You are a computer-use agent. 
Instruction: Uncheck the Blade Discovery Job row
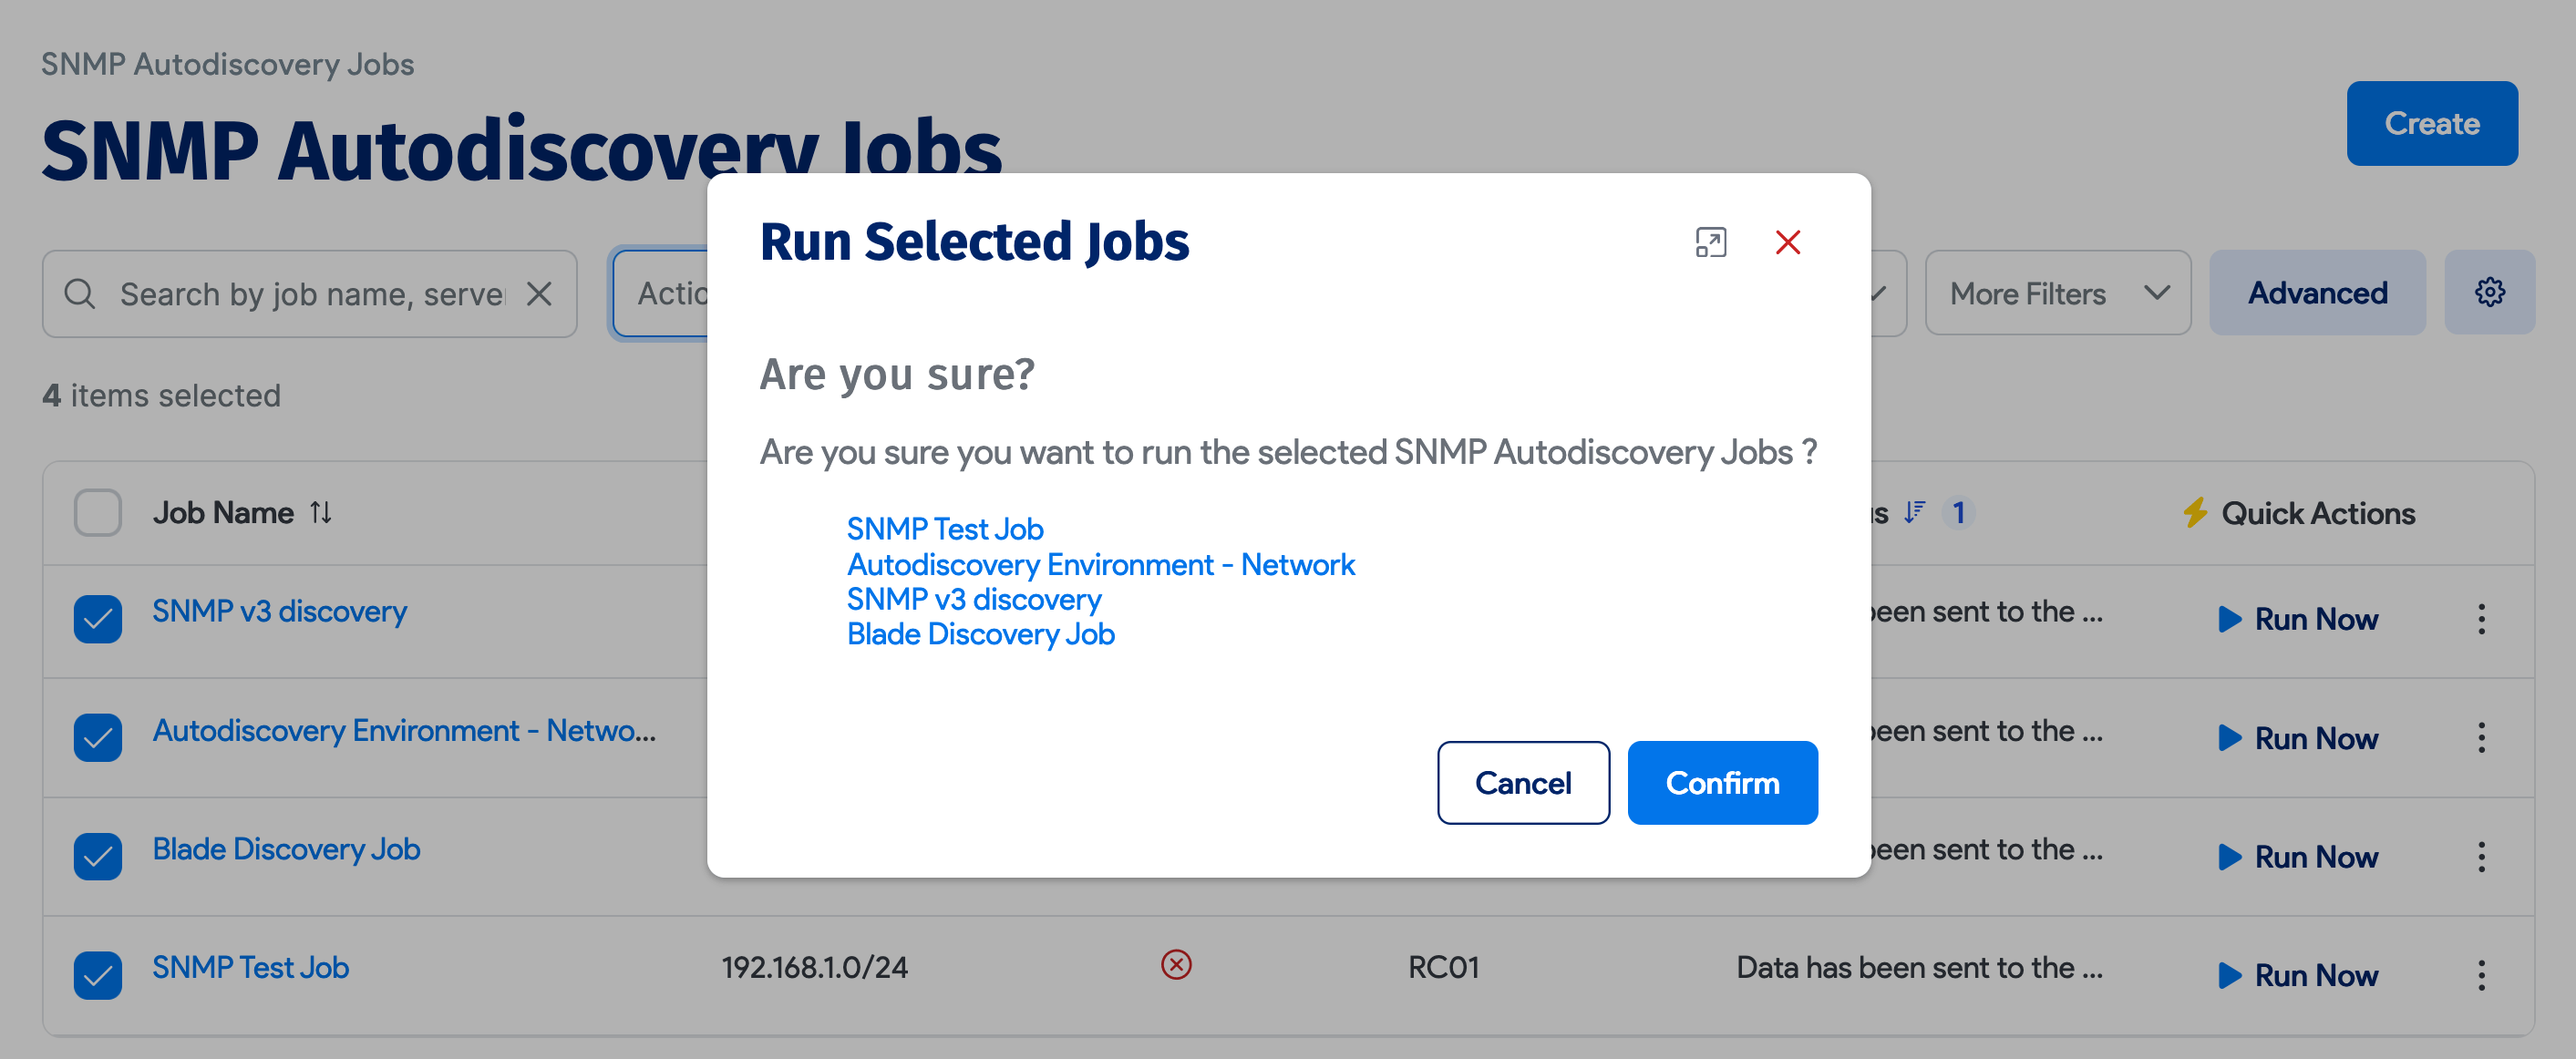tap(97, 856)
